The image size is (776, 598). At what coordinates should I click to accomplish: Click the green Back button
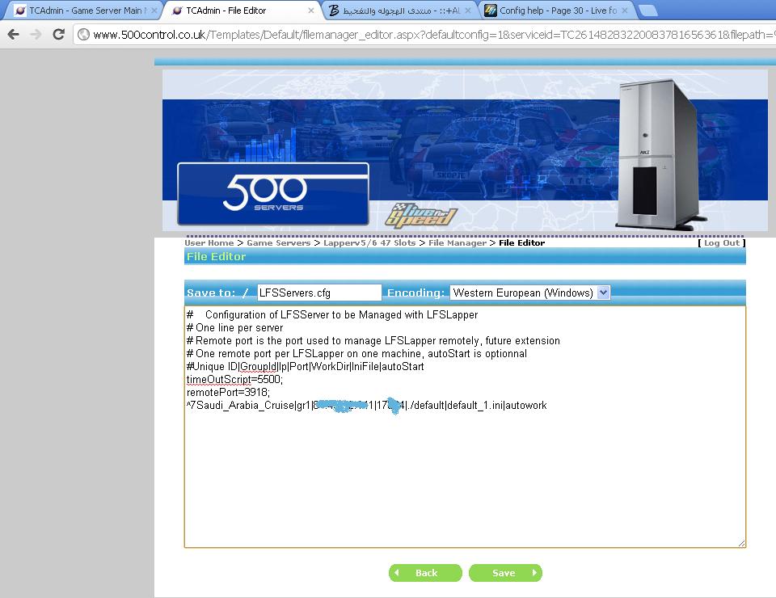pos(425,573)
